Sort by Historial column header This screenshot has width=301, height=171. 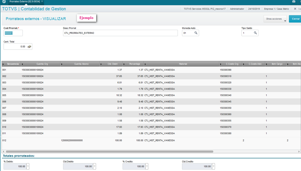181,64
